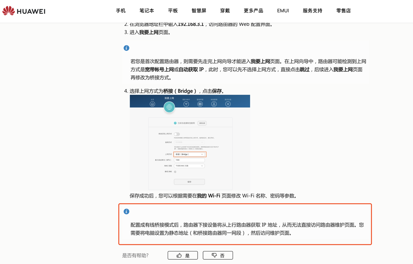Screen dimensions: 413x264
Task: Open the 我的 Wi-Fi icon
Action: click(186, 104)
